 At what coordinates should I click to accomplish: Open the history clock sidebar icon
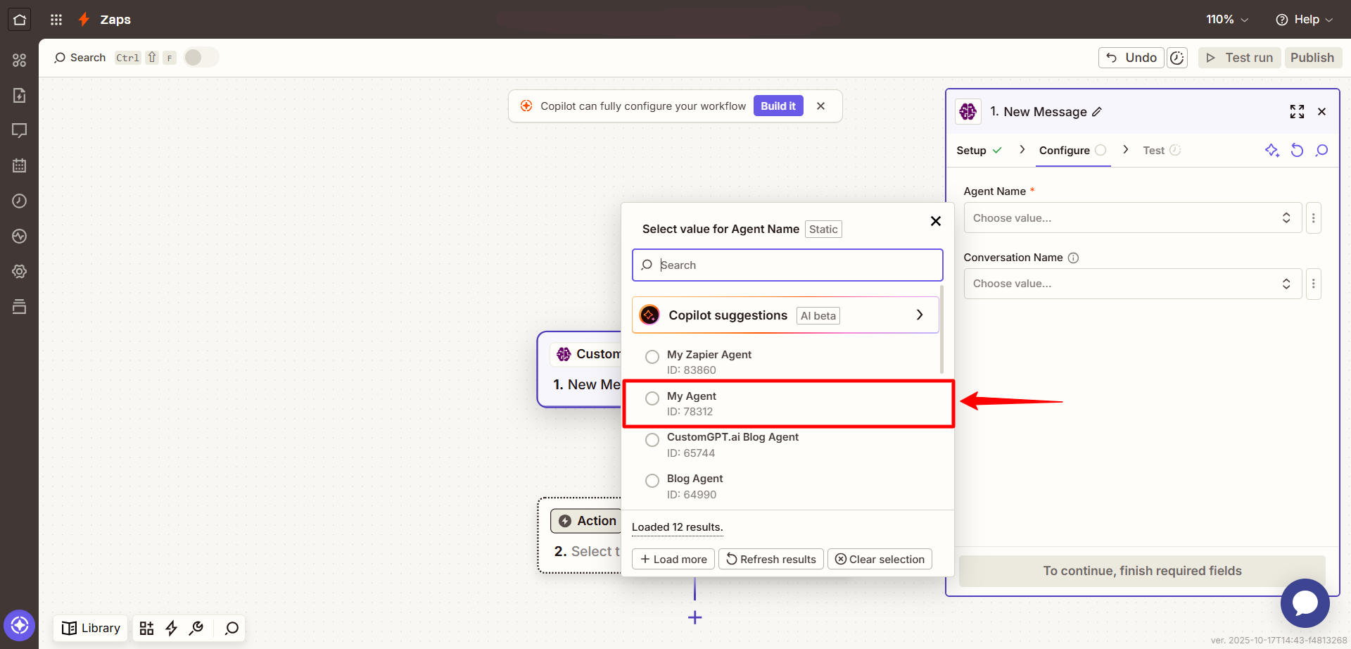coord(19,201)
